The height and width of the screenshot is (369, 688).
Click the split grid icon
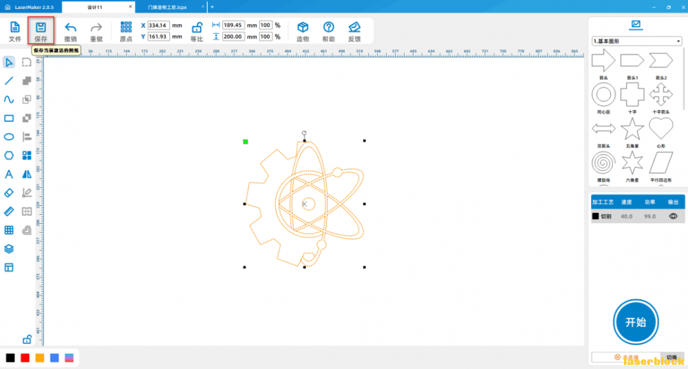(x=27, y=212)
